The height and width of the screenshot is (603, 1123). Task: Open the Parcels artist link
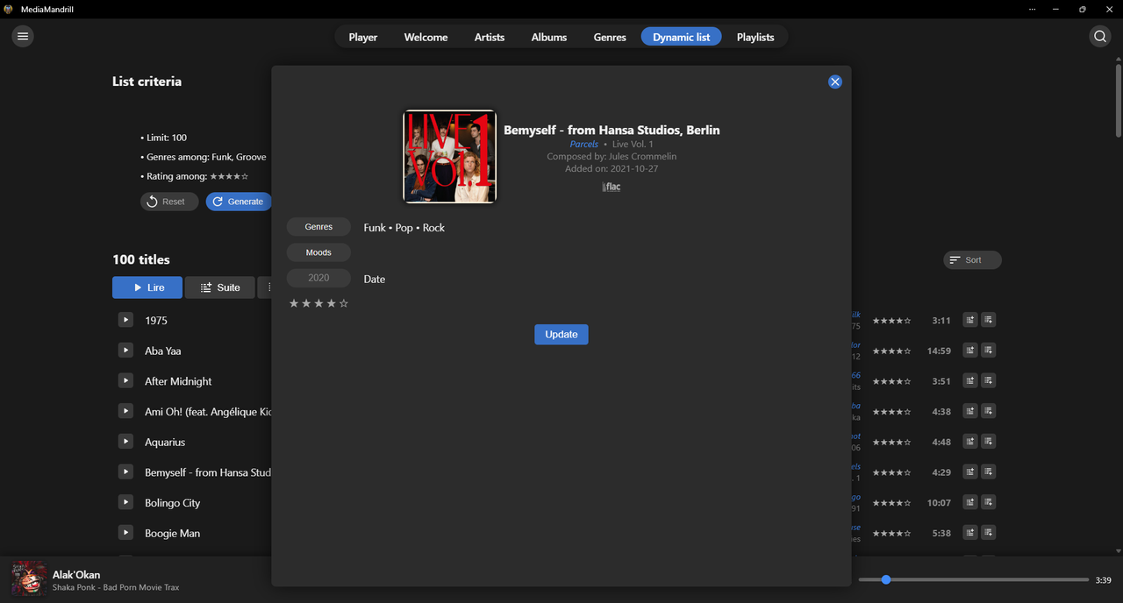point(584,144)
